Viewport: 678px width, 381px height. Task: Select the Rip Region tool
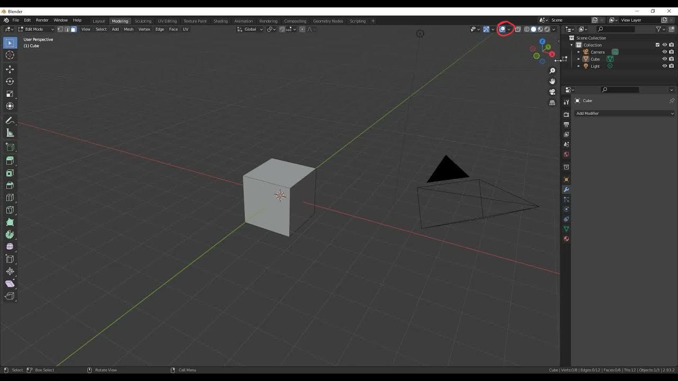point(10,296)
